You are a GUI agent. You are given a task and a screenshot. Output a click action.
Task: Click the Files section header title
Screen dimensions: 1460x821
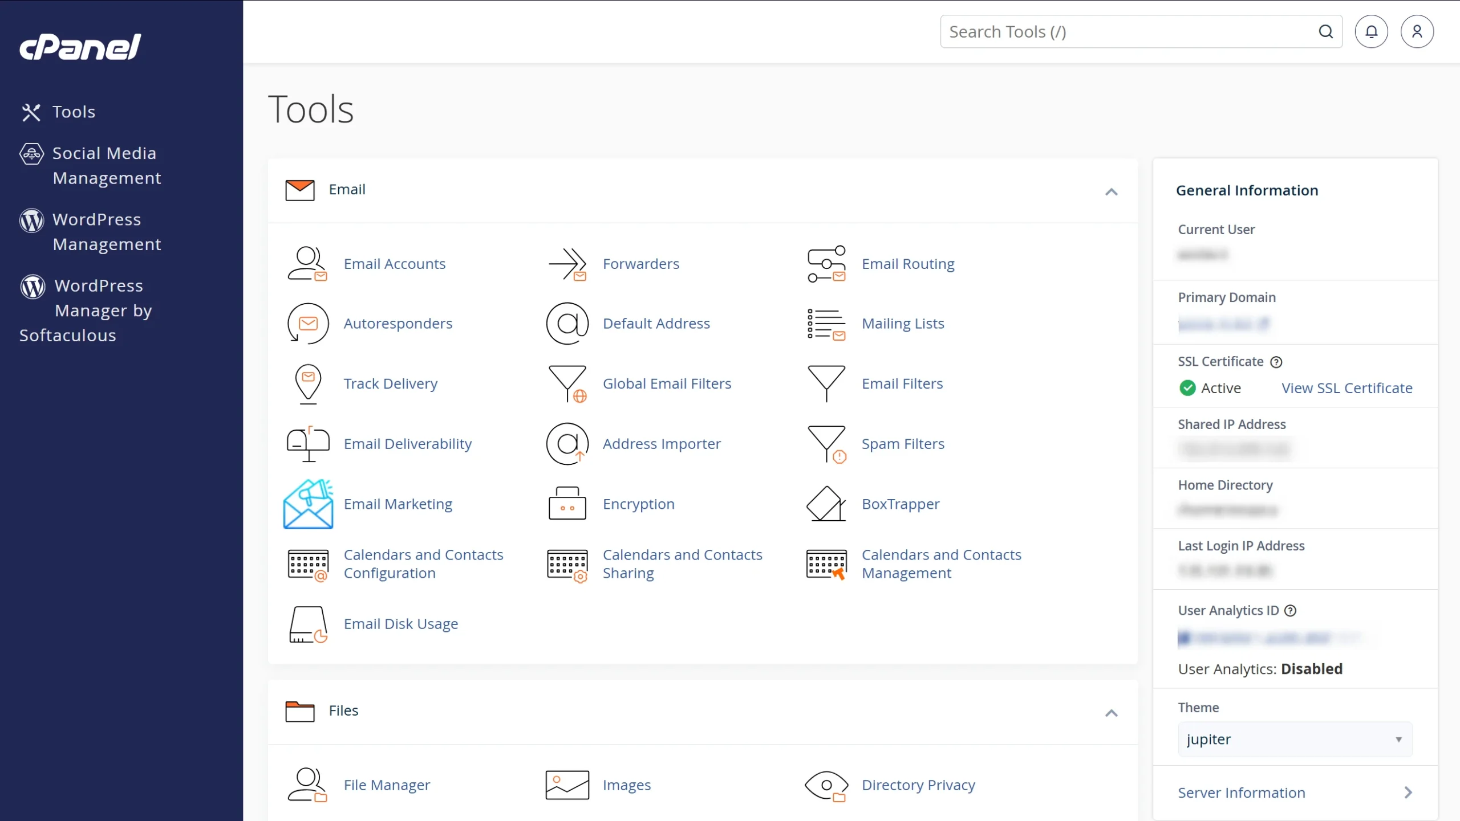343,711
